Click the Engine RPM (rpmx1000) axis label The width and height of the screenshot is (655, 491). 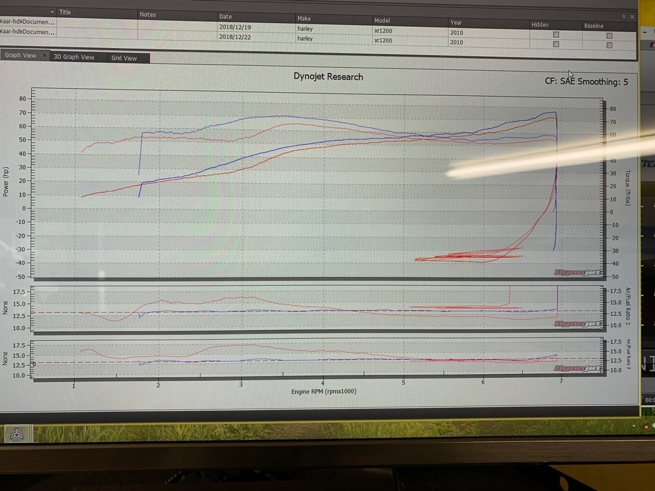(324, 392)
